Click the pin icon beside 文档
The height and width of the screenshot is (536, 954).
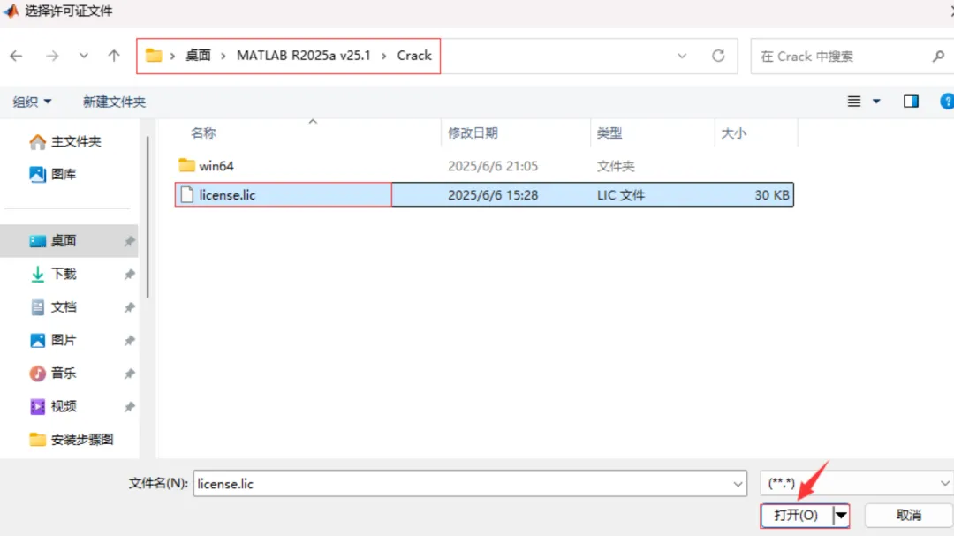click(129, 307)
